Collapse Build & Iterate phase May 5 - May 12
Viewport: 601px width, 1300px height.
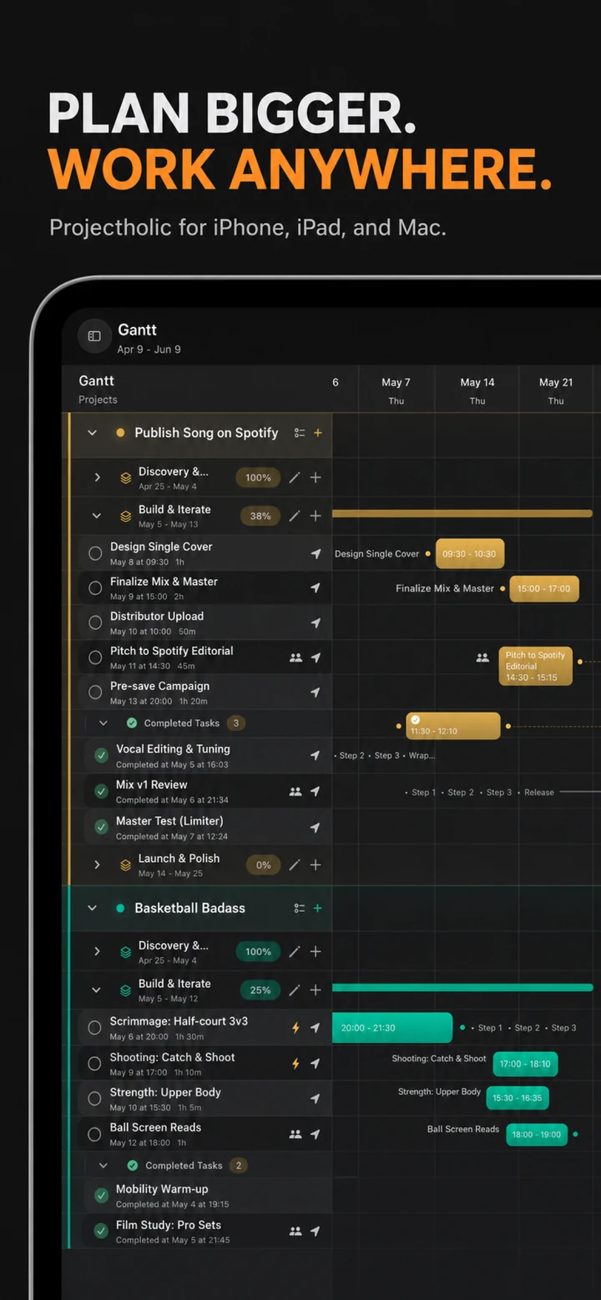pyautogui.click(x=97, y=990)
